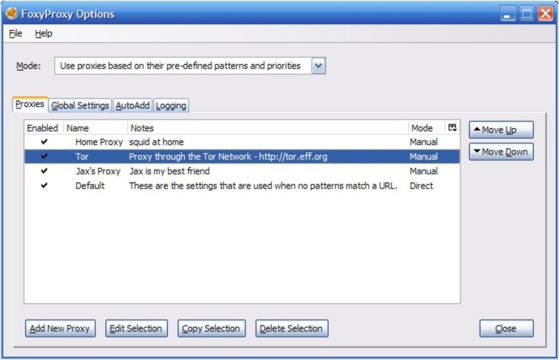
Task: Select the Default name cell
Action: pos(90,186)
